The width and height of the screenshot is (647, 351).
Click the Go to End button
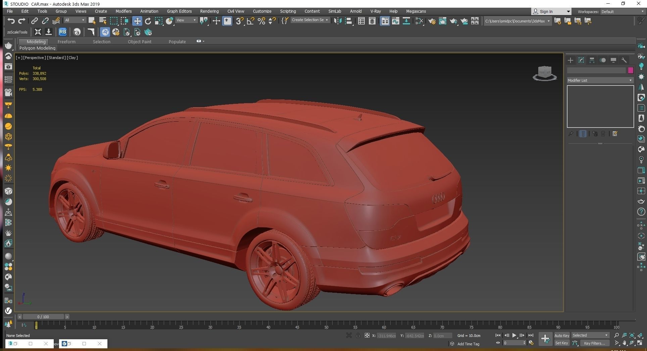coord(531,335)
